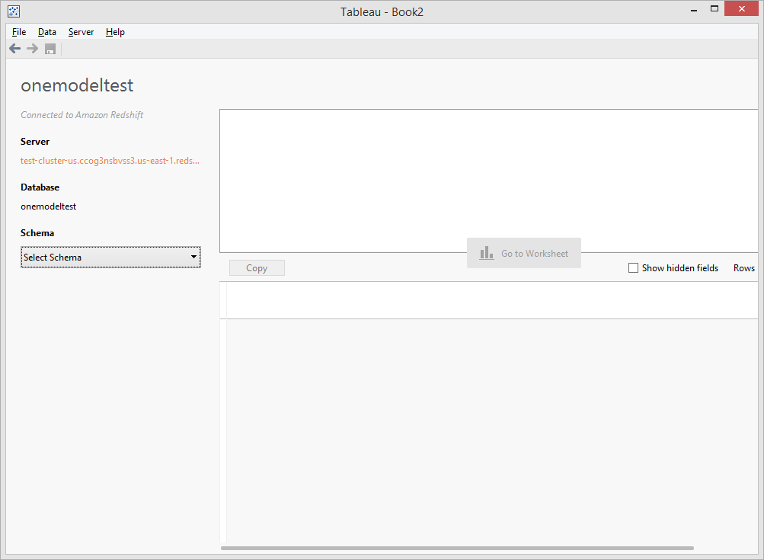Click the Database heading label
The width and height of the screenshot is (764, 560).
(40, 187)
